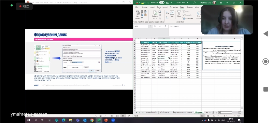Screen dimensions: 273x123
Task: Select Page Break Preview icon in status bar
Action: click(x=214, y=116)
